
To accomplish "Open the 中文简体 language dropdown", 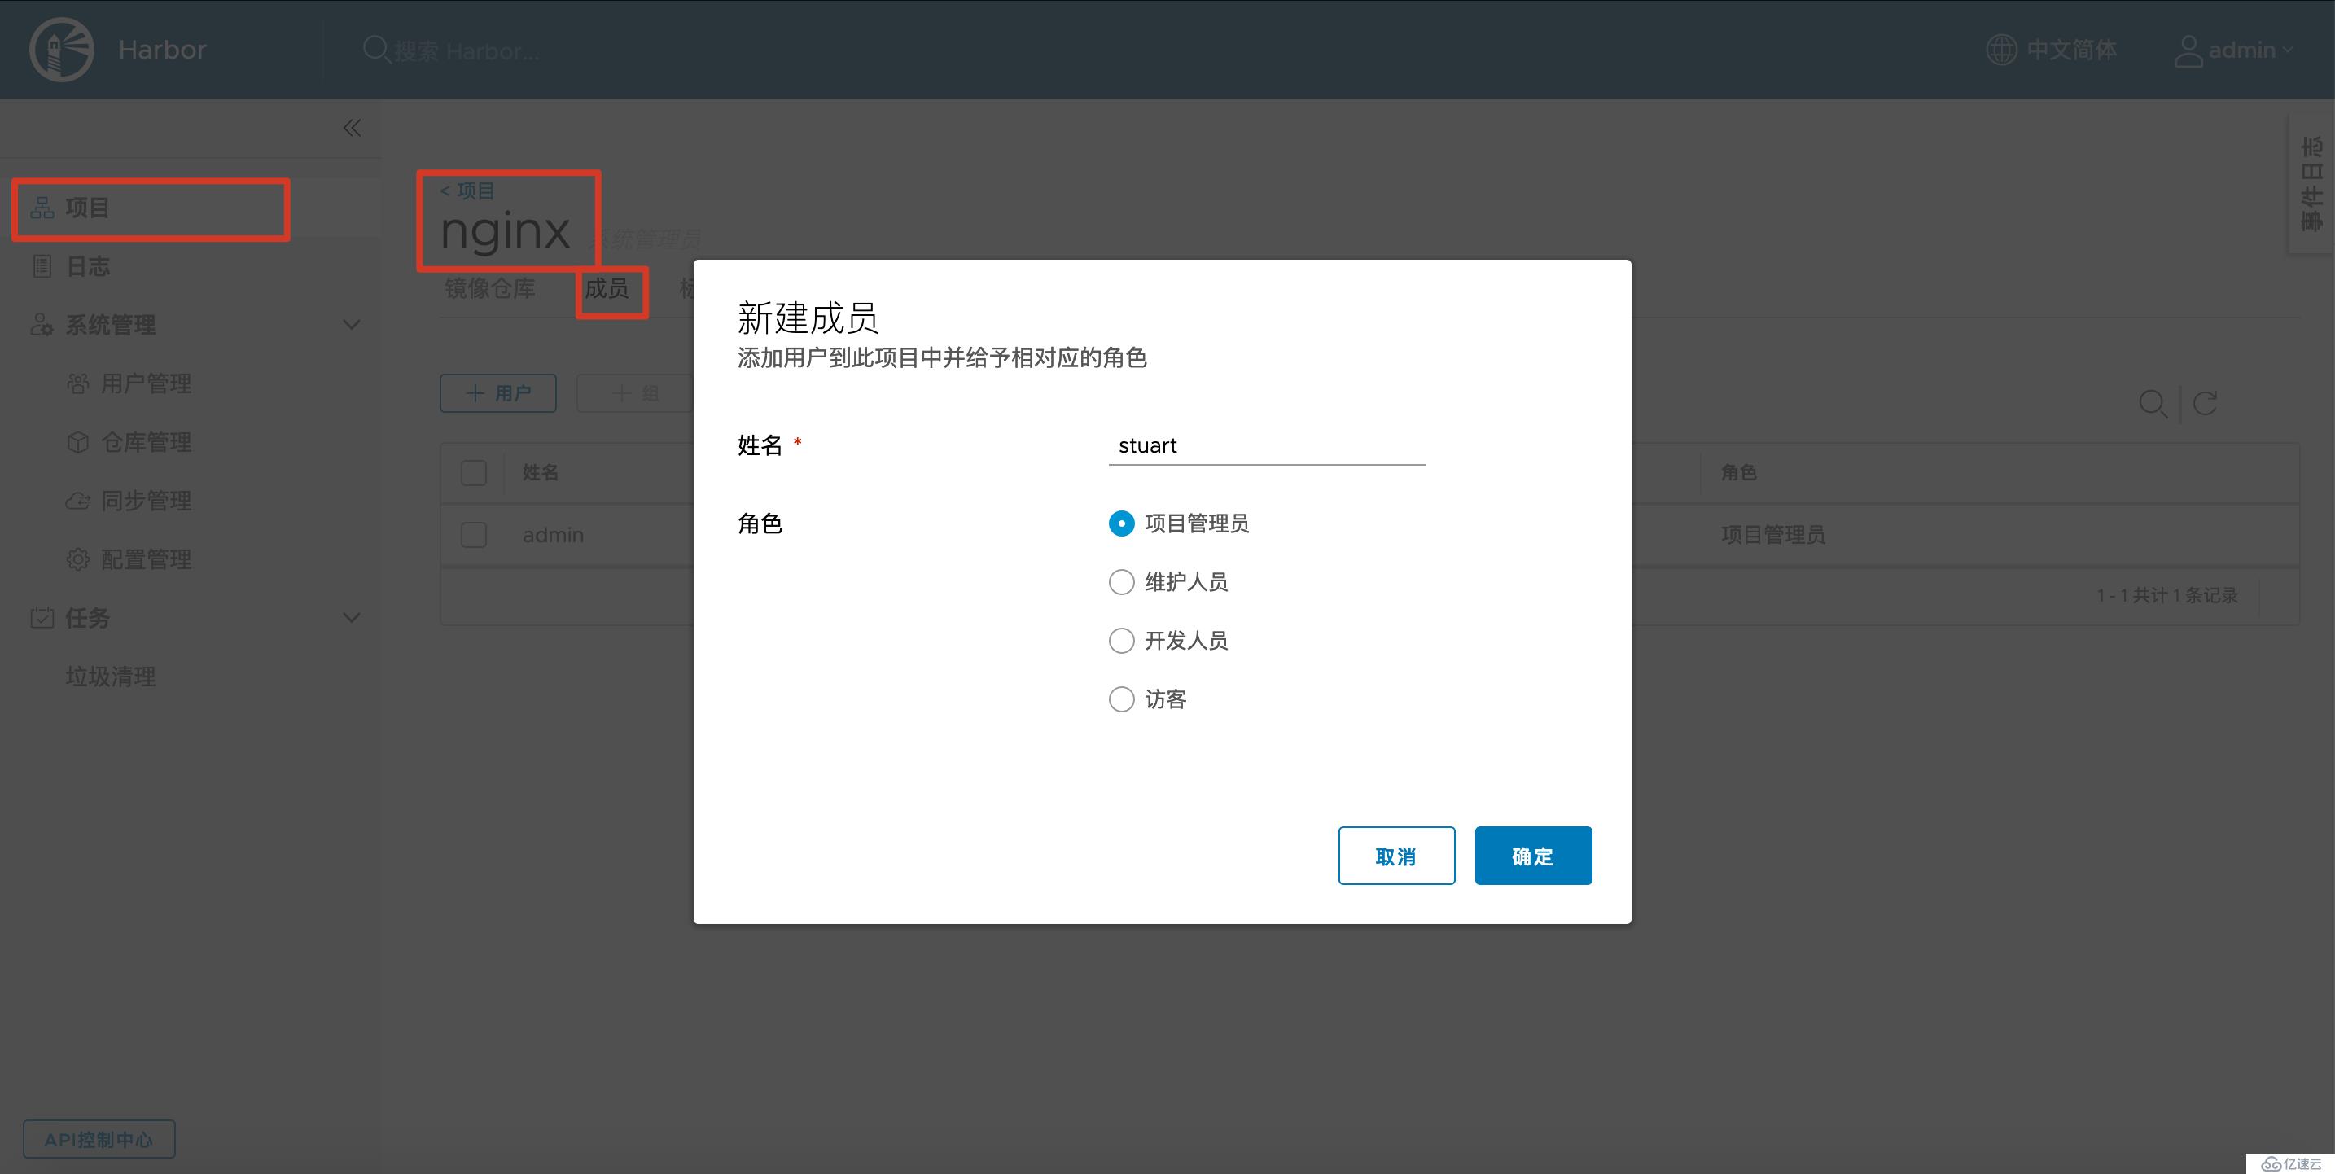I will [2052, 50].
